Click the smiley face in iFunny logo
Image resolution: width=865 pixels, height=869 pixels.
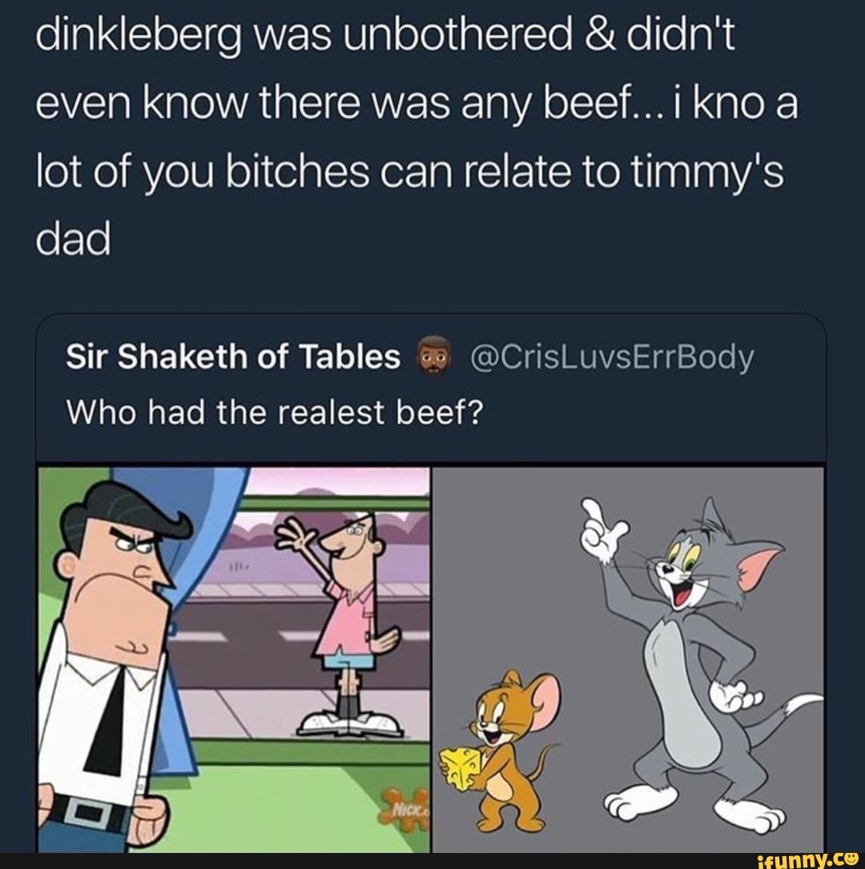(x=851, y=859)
